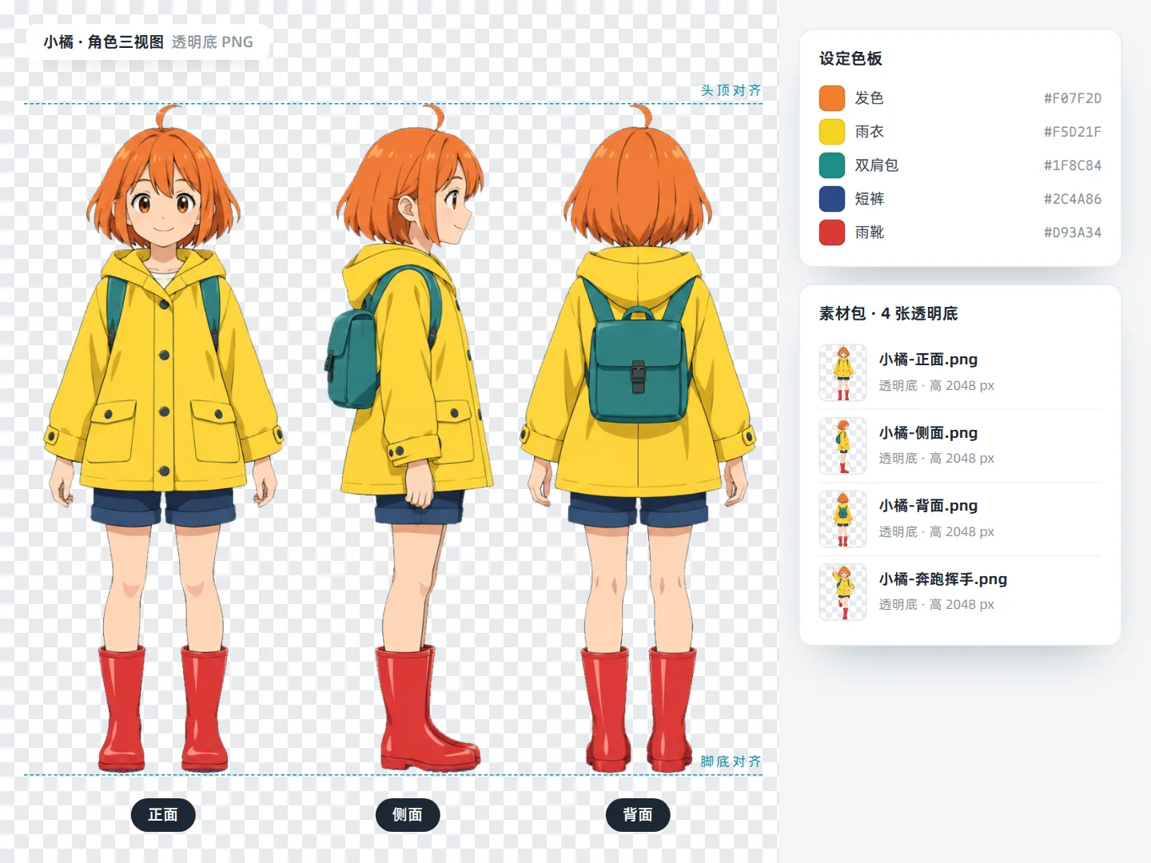Click the 正面 view label button
Screen dimensions: 1151x863
click(163, 814)
